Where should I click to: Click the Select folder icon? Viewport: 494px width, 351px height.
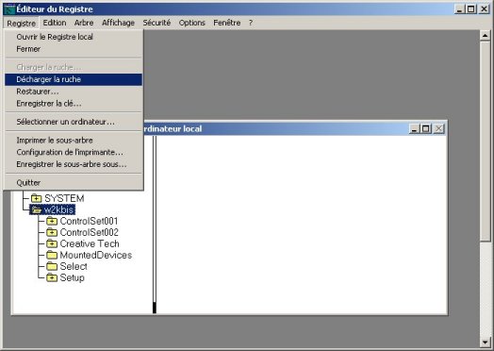[52, 266]
